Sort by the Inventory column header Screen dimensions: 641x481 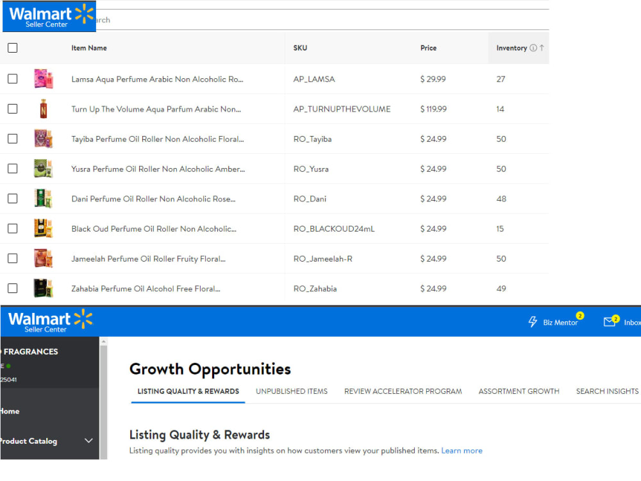click(512, 48)
